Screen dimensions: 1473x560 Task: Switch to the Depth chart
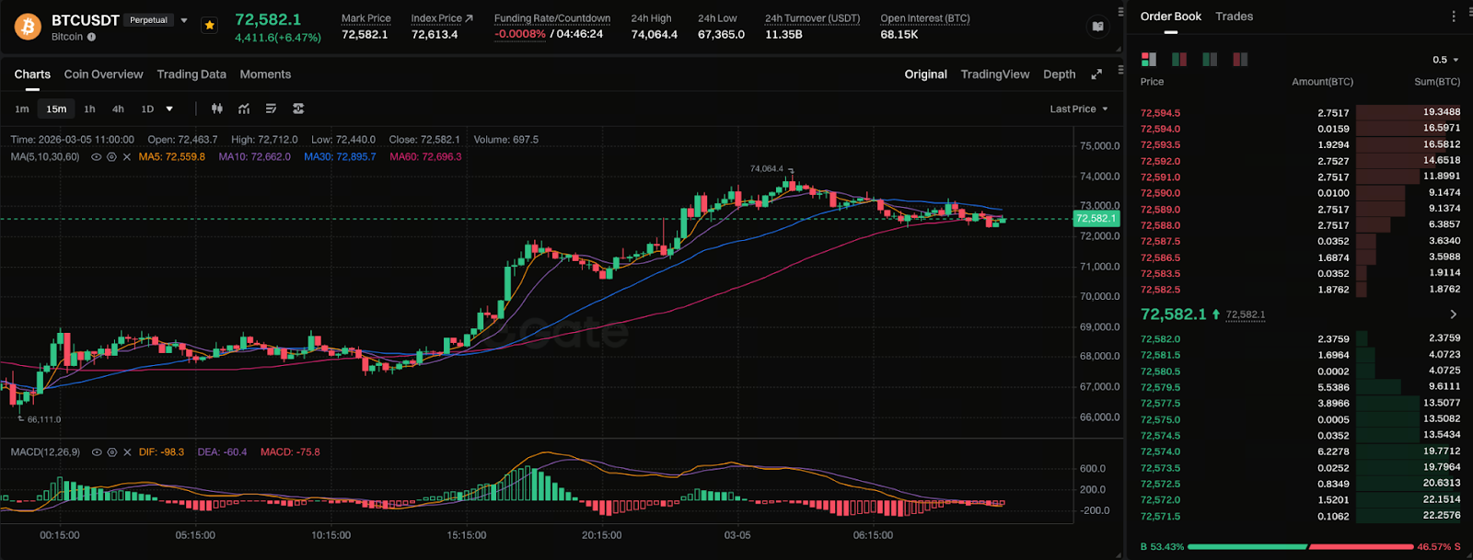(1060, 74)
